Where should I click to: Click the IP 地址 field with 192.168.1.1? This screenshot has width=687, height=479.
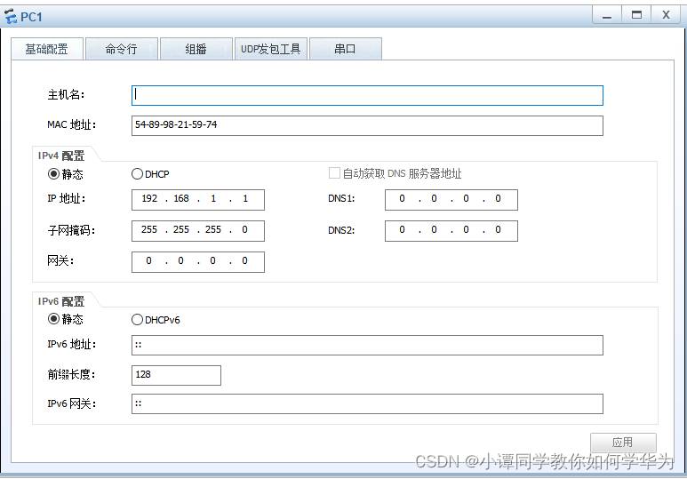coord(198,199)
